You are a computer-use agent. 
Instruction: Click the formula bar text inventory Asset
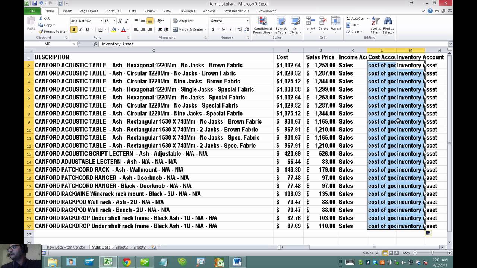click(117, 44)
